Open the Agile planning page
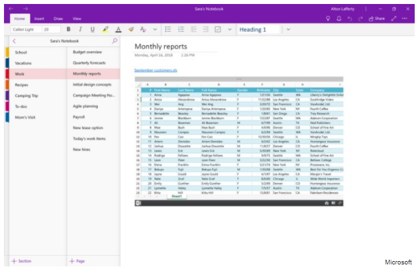Image resolution: width=420 pixels, height=275 pixels. 93,106
